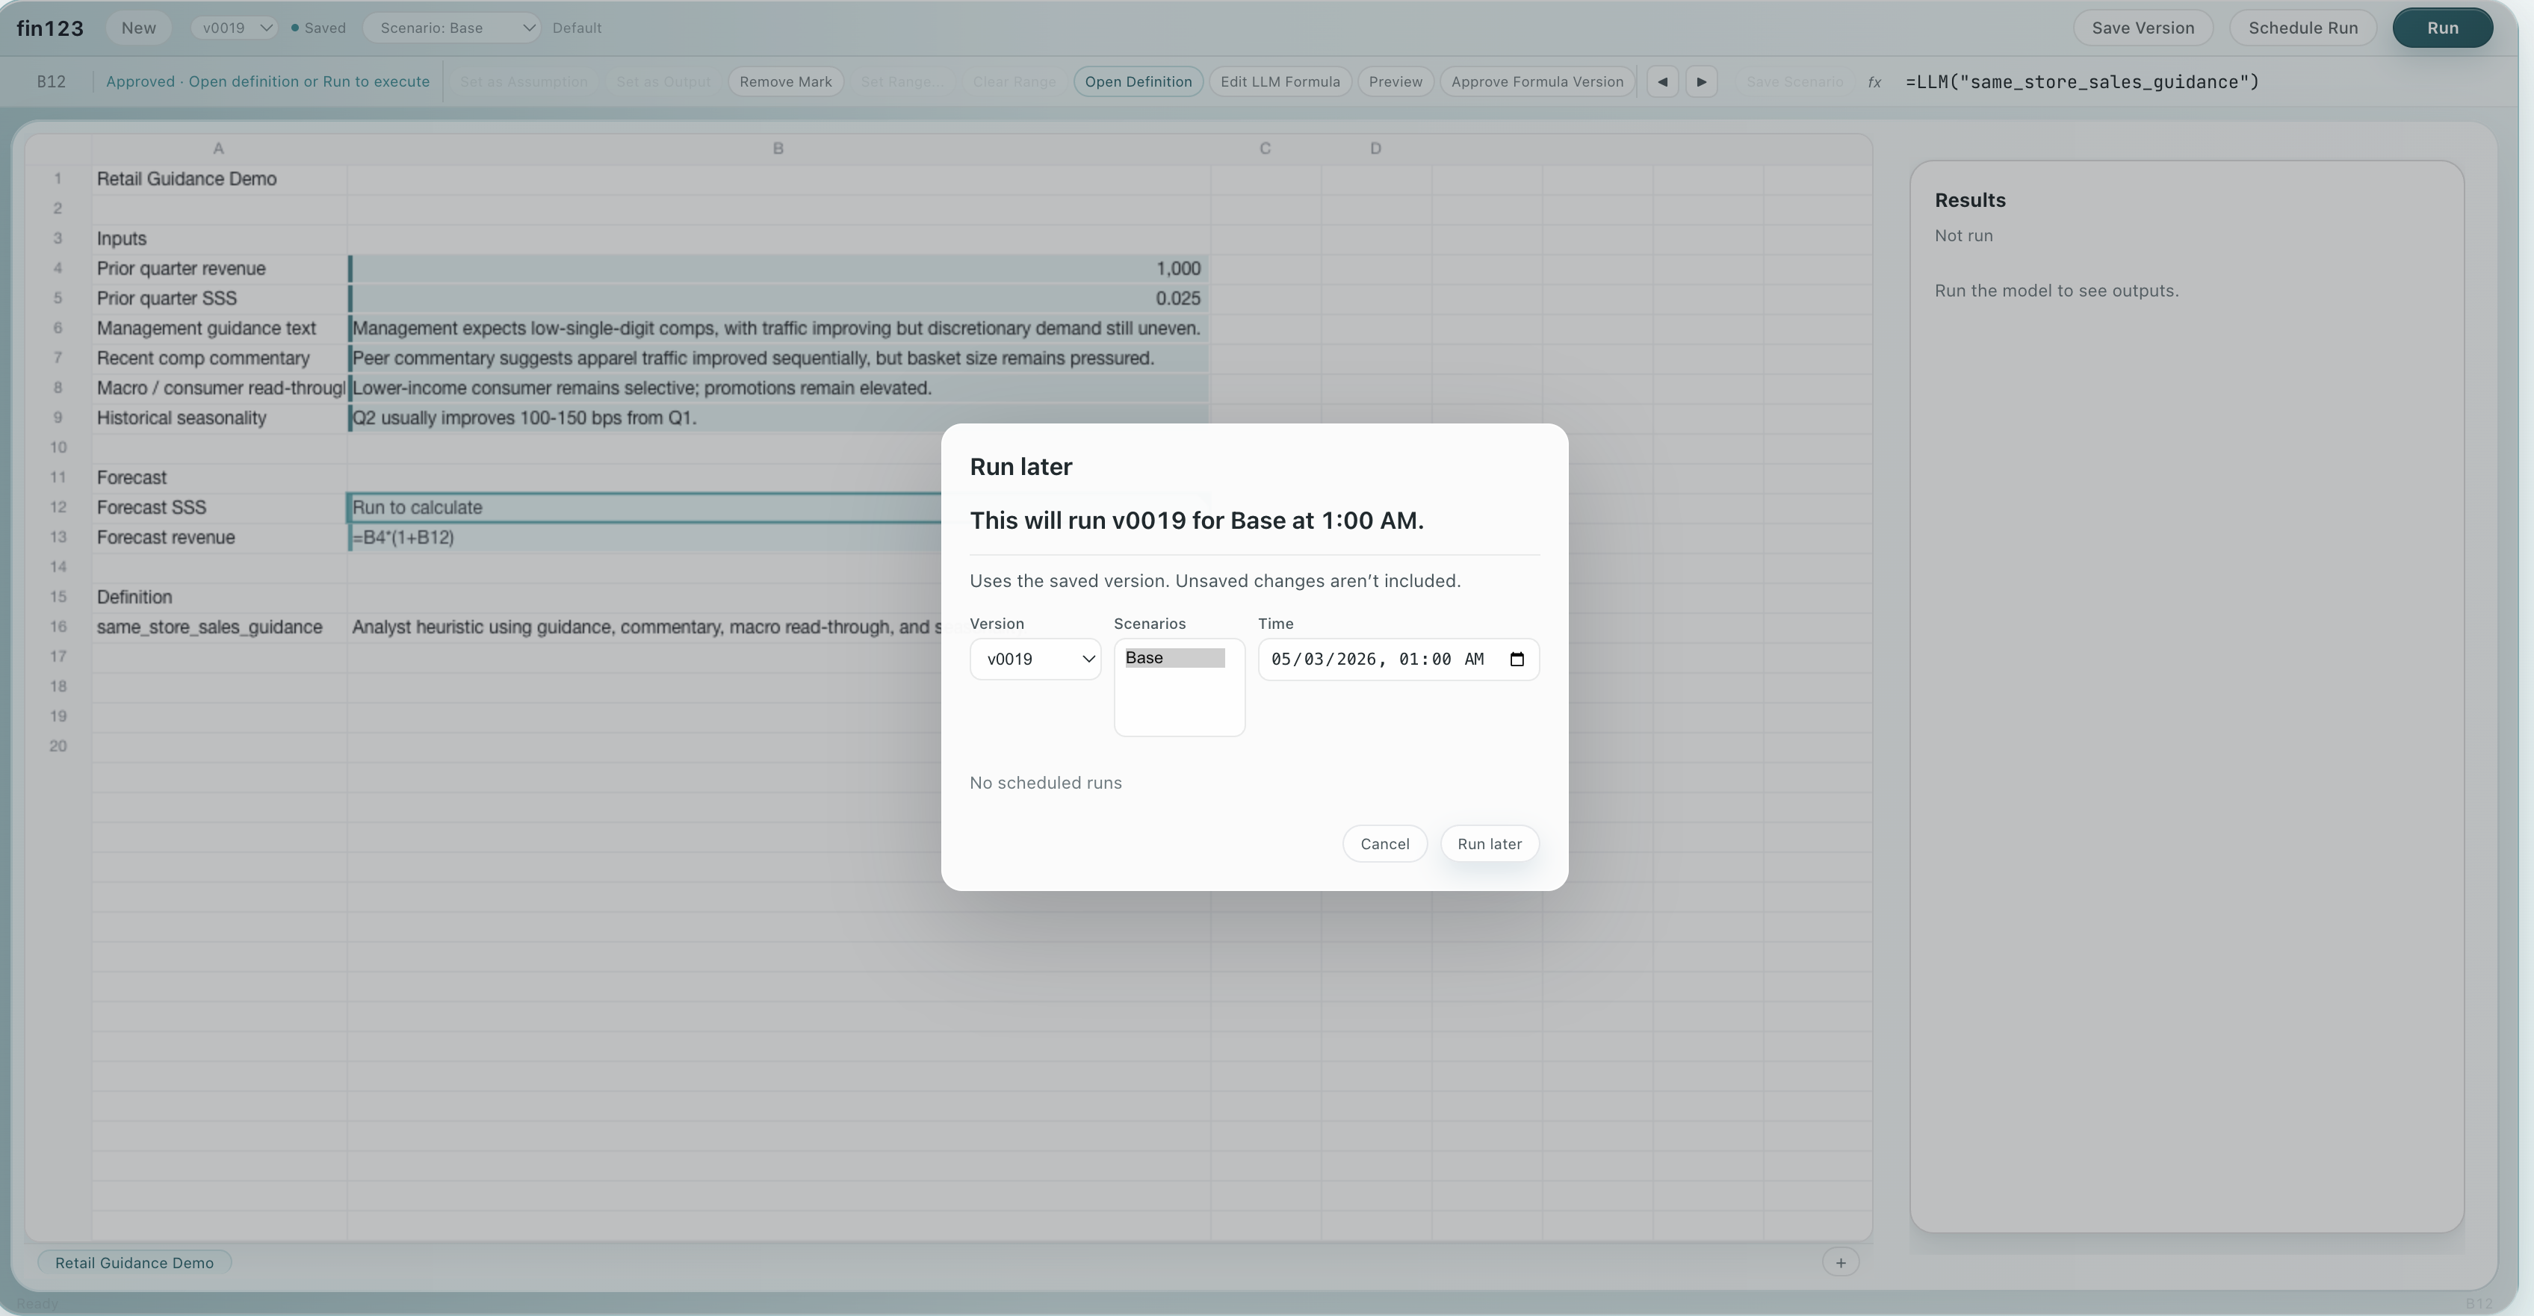2534x1316 pixels.
Task: Click the 'Approved · Open definition' status text
Action: (267, 81)
